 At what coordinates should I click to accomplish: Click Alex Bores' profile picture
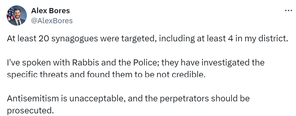tap(16, 16)
